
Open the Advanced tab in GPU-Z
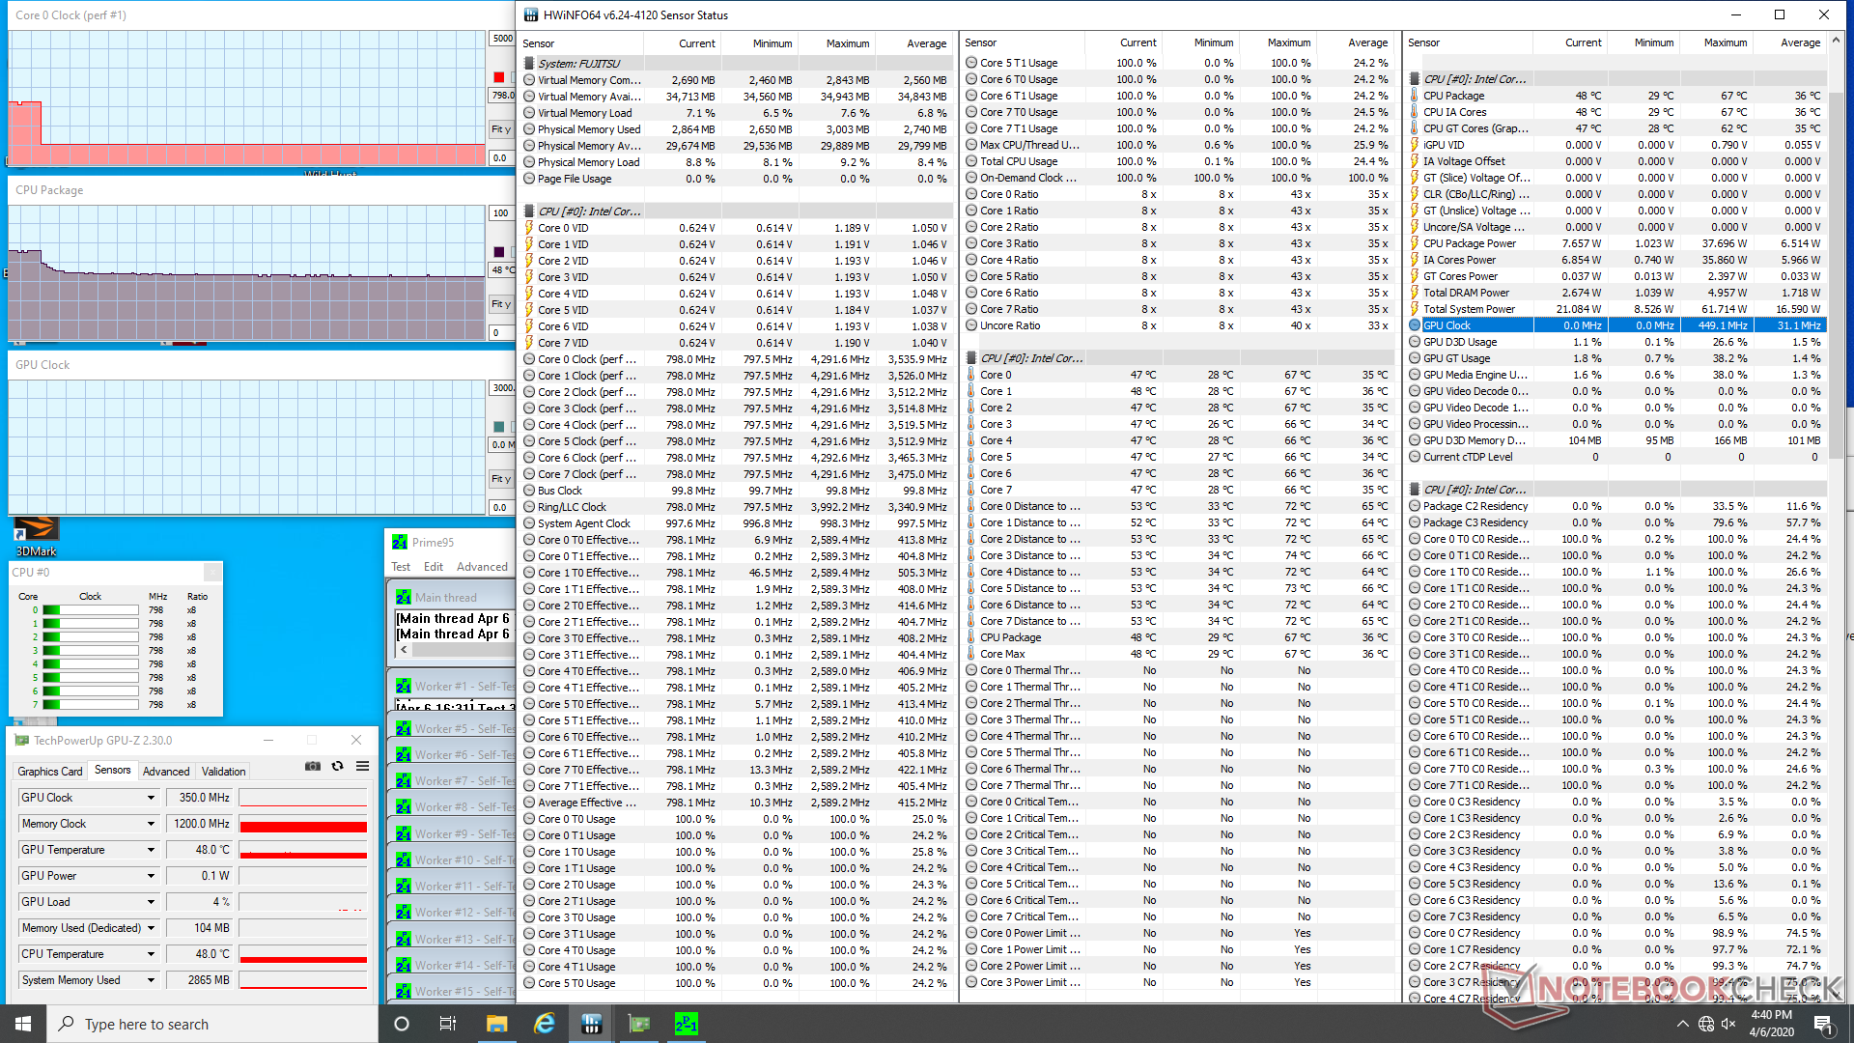(x=166, y=772)
